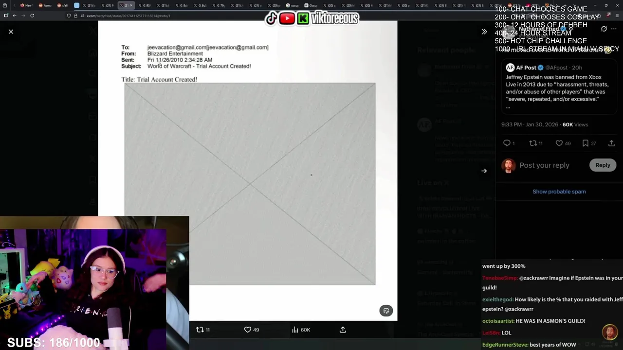Toggle browser sidebar icon left of back arrow
Viewport: 623px width, 350px height.
(x=6, y=16)
